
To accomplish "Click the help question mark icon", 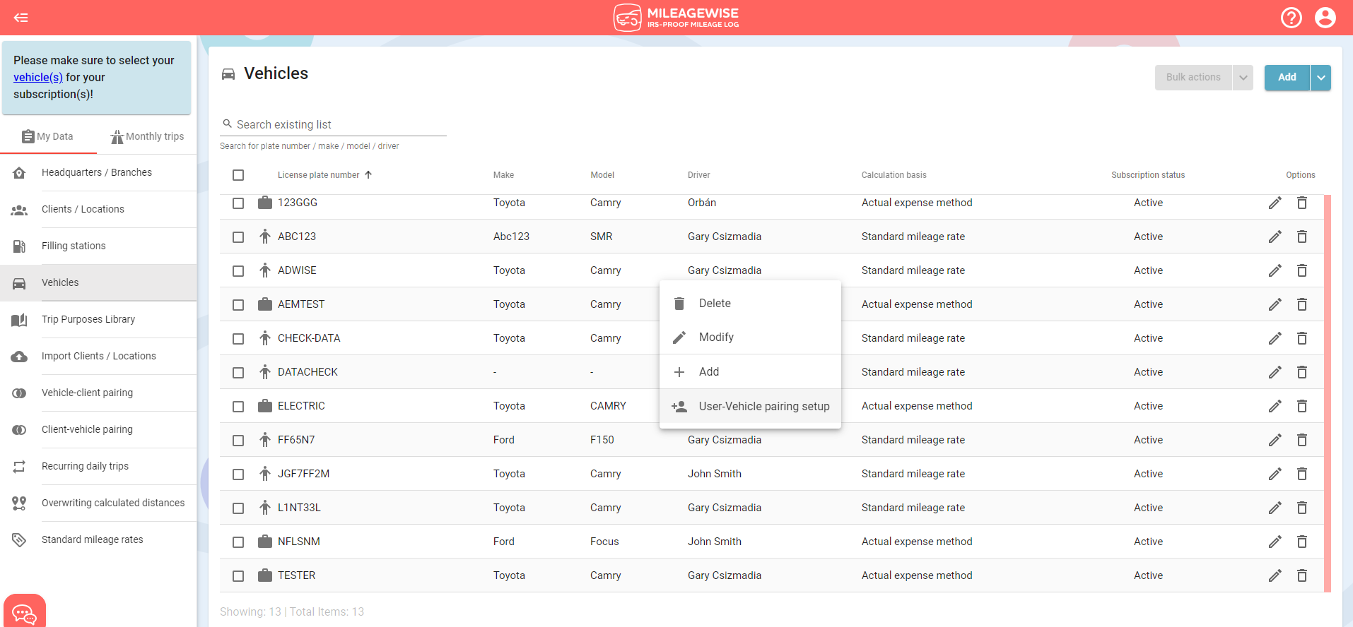I will 1291,18.
